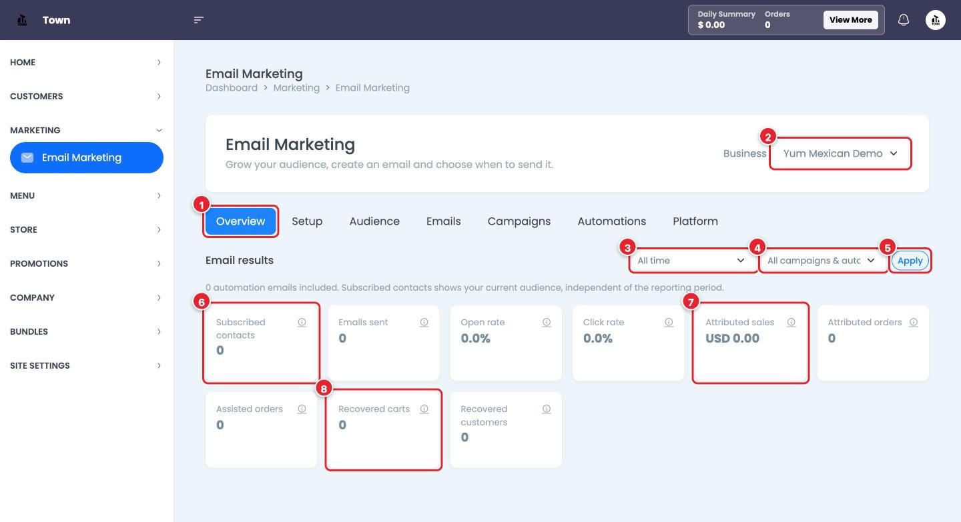Collapse the MARKETING sidebar section
The image size is (961, 522).
point(85,130)
